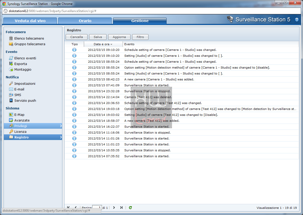
Task: Open Gruppo telecamera in sidebar
Action: pyautogui.click(x=30, y=44)
